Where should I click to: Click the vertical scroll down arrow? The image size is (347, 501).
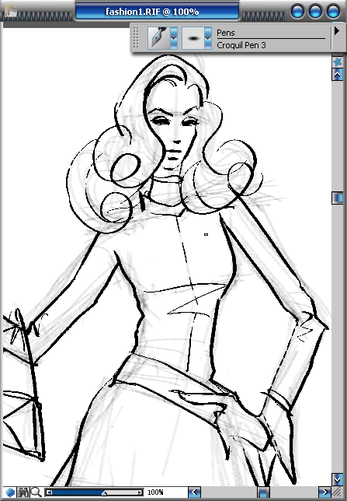click(338, 479)
